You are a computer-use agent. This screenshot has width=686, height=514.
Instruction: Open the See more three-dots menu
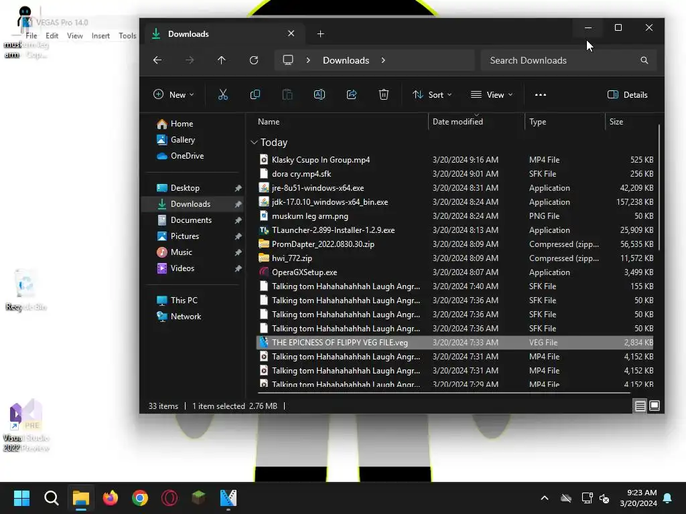[x=541, y=94]
